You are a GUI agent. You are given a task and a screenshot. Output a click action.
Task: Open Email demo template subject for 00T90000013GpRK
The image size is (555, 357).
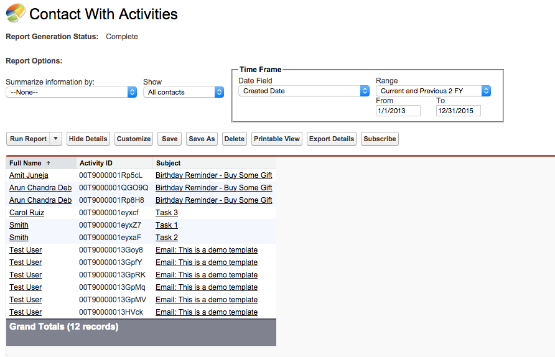pyautogui.click(x=207, y=274)
